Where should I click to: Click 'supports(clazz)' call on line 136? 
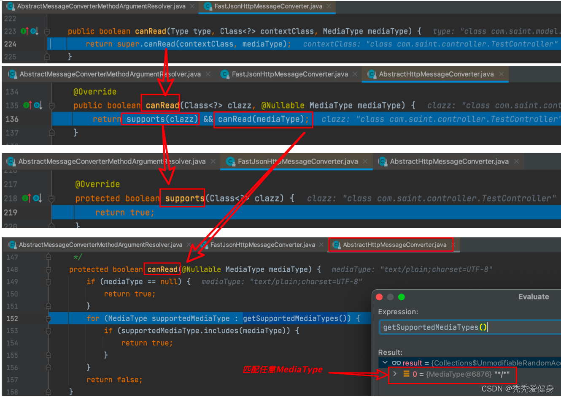click(162, 119)
